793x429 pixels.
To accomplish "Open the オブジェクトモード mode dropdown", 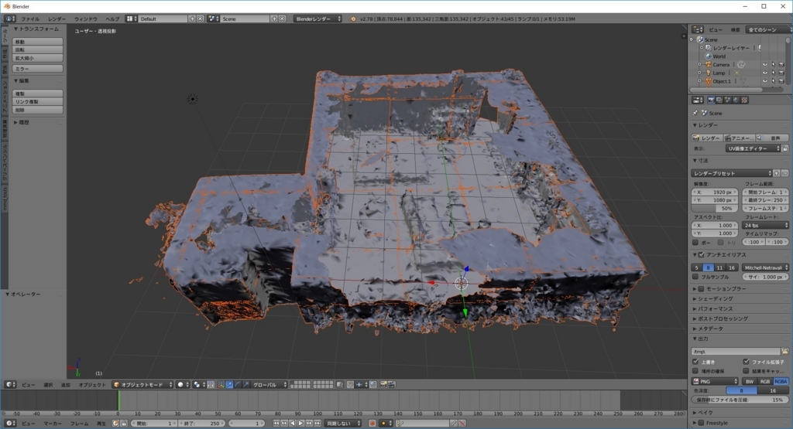I will tap(141, 384).
